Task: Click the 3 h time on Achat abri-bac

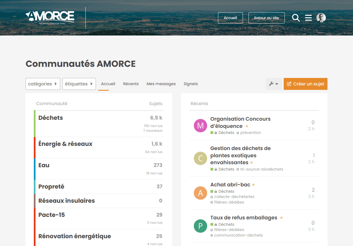Action: point(311,197)
